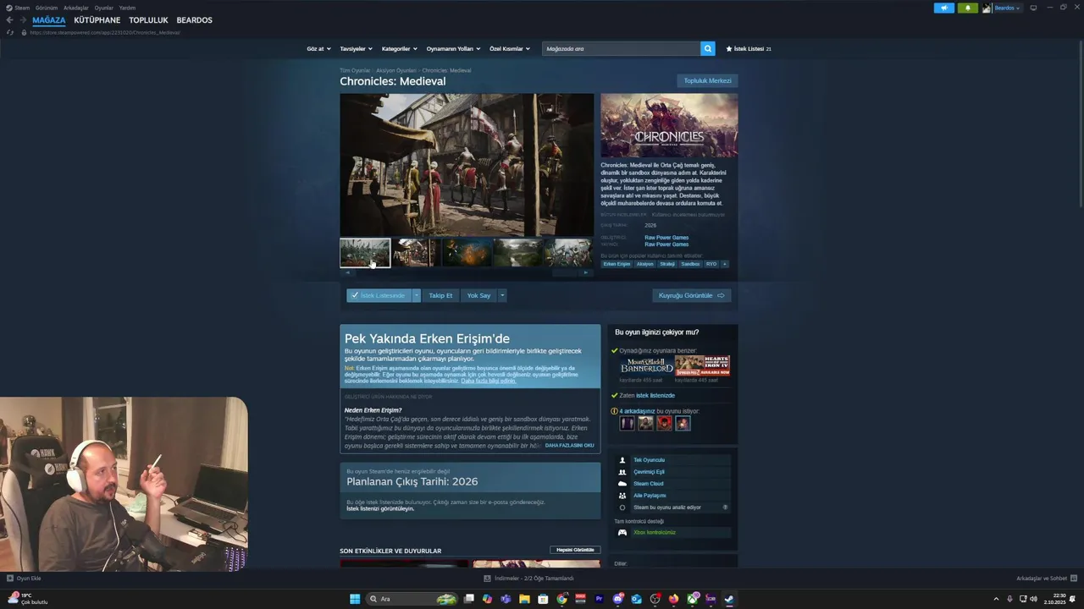This screenshot has height=609, width=1084.
Task: Click Hepsini Görüntüle button
Action: (x=575, y=550)
